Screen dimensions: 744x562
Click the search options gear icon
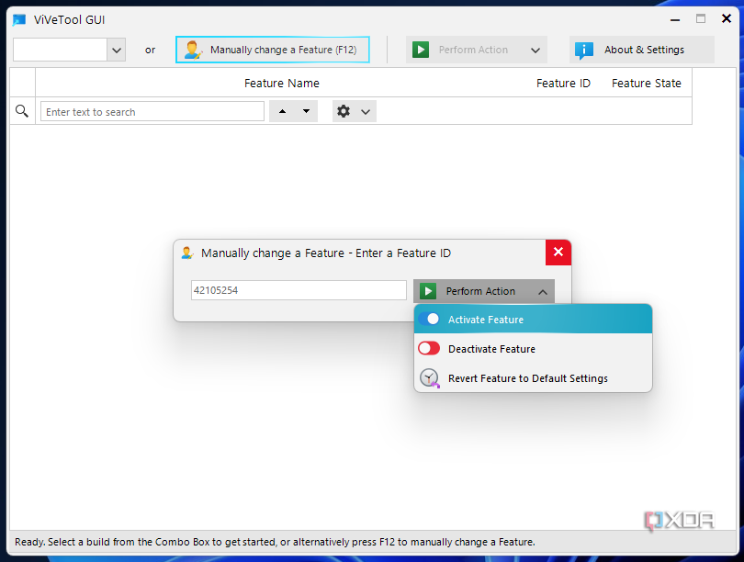[344, 111]
